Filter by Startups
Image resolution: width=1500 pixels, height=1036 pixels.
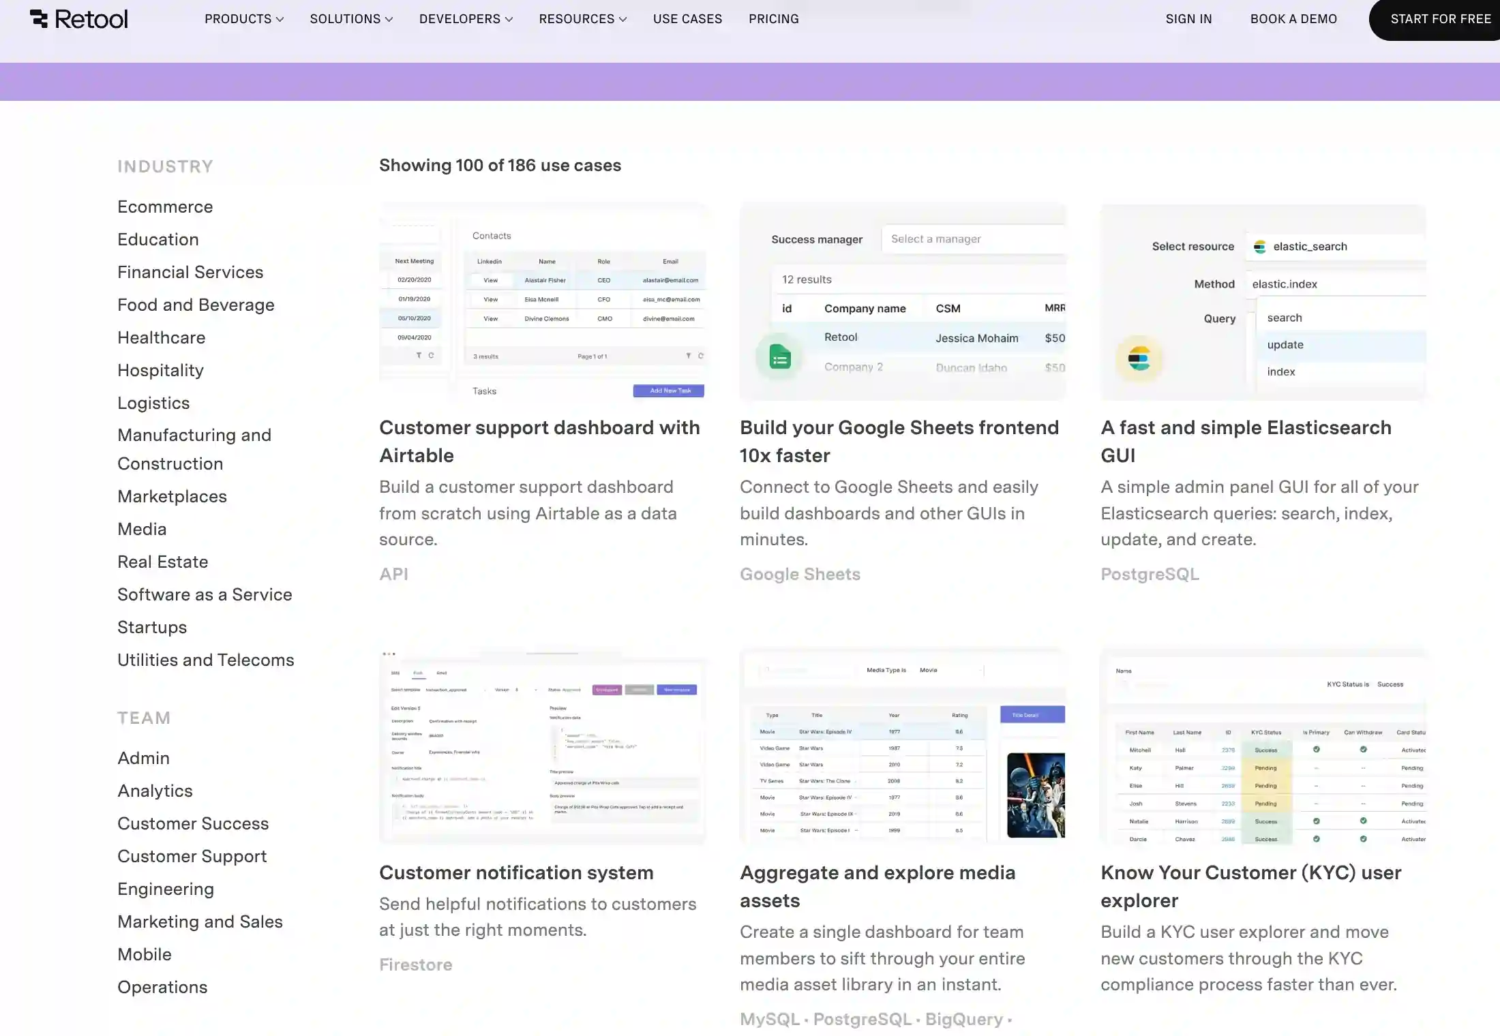[x=152, y=627]
